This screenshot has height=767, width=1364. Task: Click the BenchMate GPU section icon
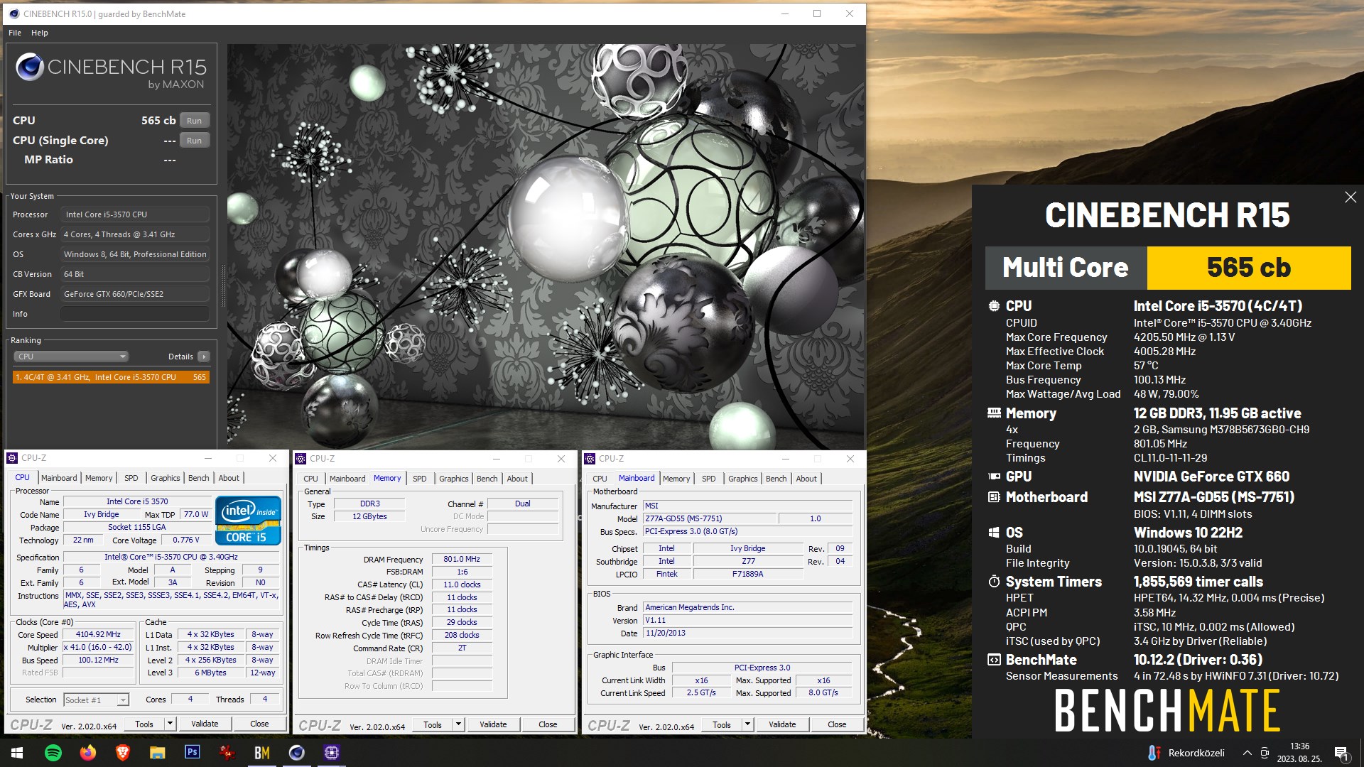[x=994, y=477]
